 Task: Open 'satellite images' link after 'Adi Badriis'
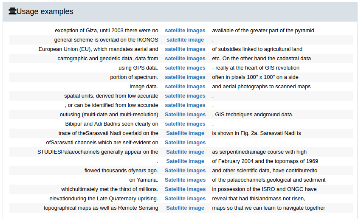click(185, 124)
